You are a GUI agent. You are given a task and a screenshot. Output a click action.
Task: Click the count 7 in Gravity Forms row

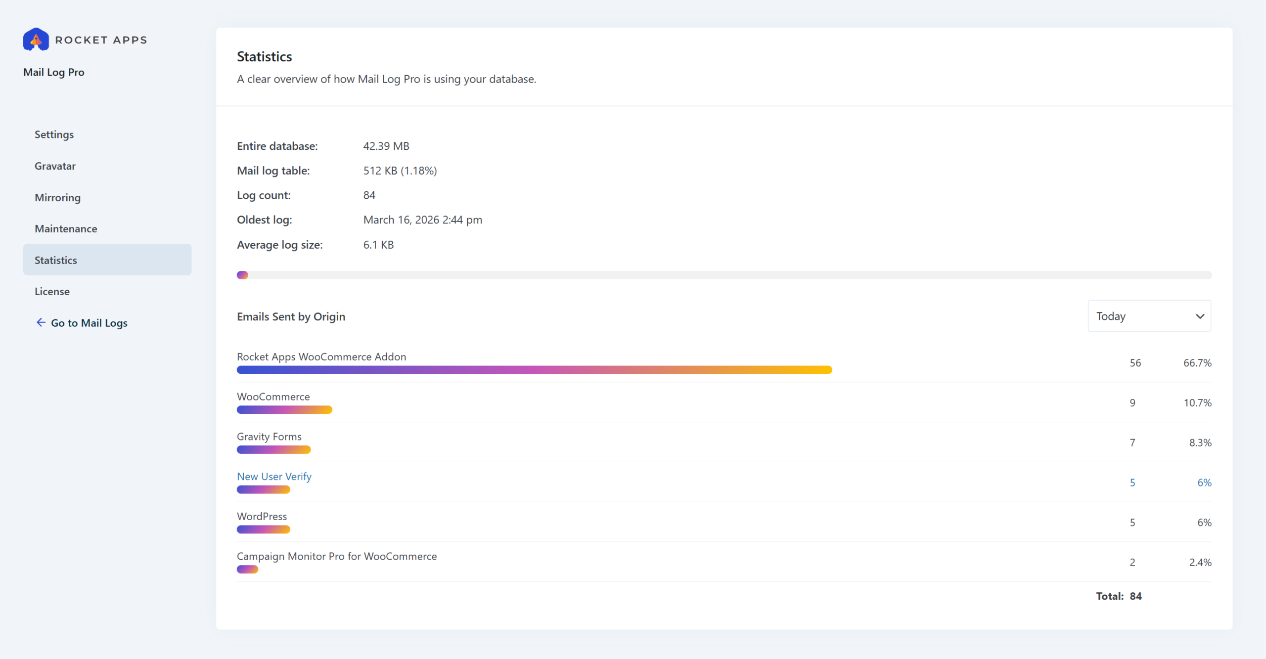point(1132,443)
